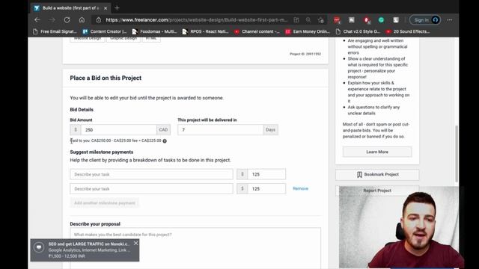Open a new tab with plus icon

(117, 8)
